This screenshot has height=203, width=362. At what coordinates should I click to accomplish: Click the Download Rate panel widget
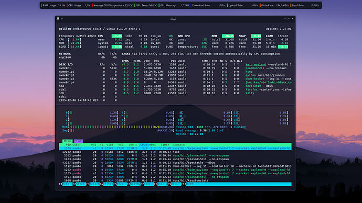208,5
